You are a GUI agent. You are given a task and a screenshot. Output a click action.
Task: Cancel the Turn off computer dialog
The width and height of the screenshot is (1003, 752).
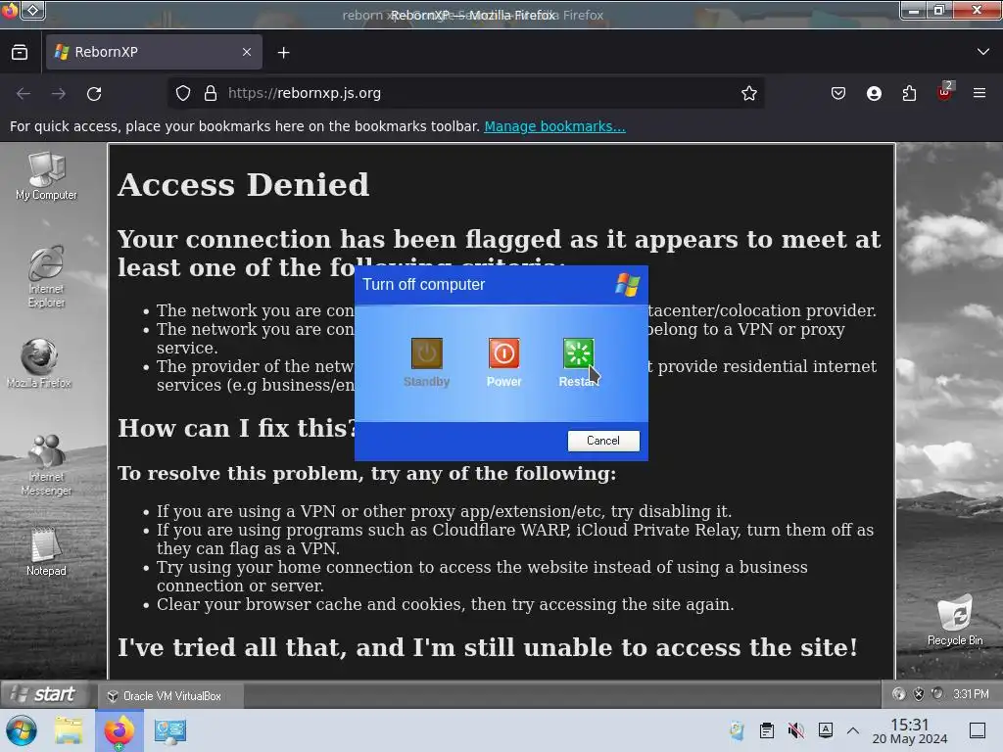[x=603, y=441]
